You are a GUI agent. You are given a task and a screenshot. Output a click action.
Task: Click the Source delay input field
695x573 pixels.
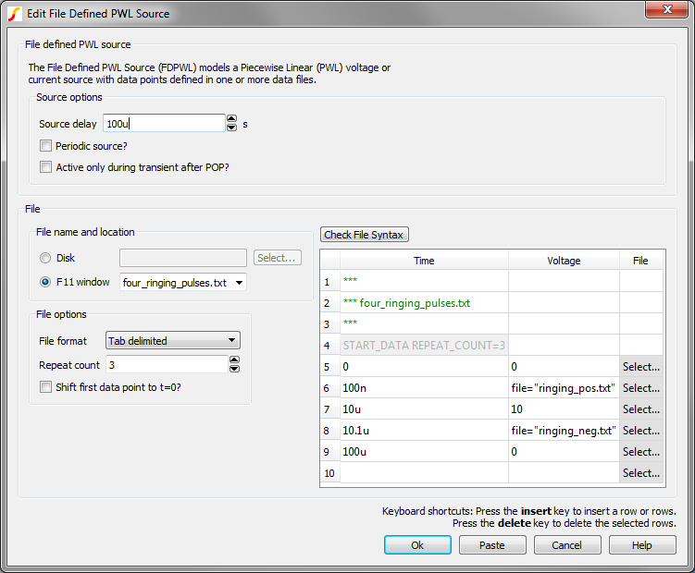tap(163, 124)
